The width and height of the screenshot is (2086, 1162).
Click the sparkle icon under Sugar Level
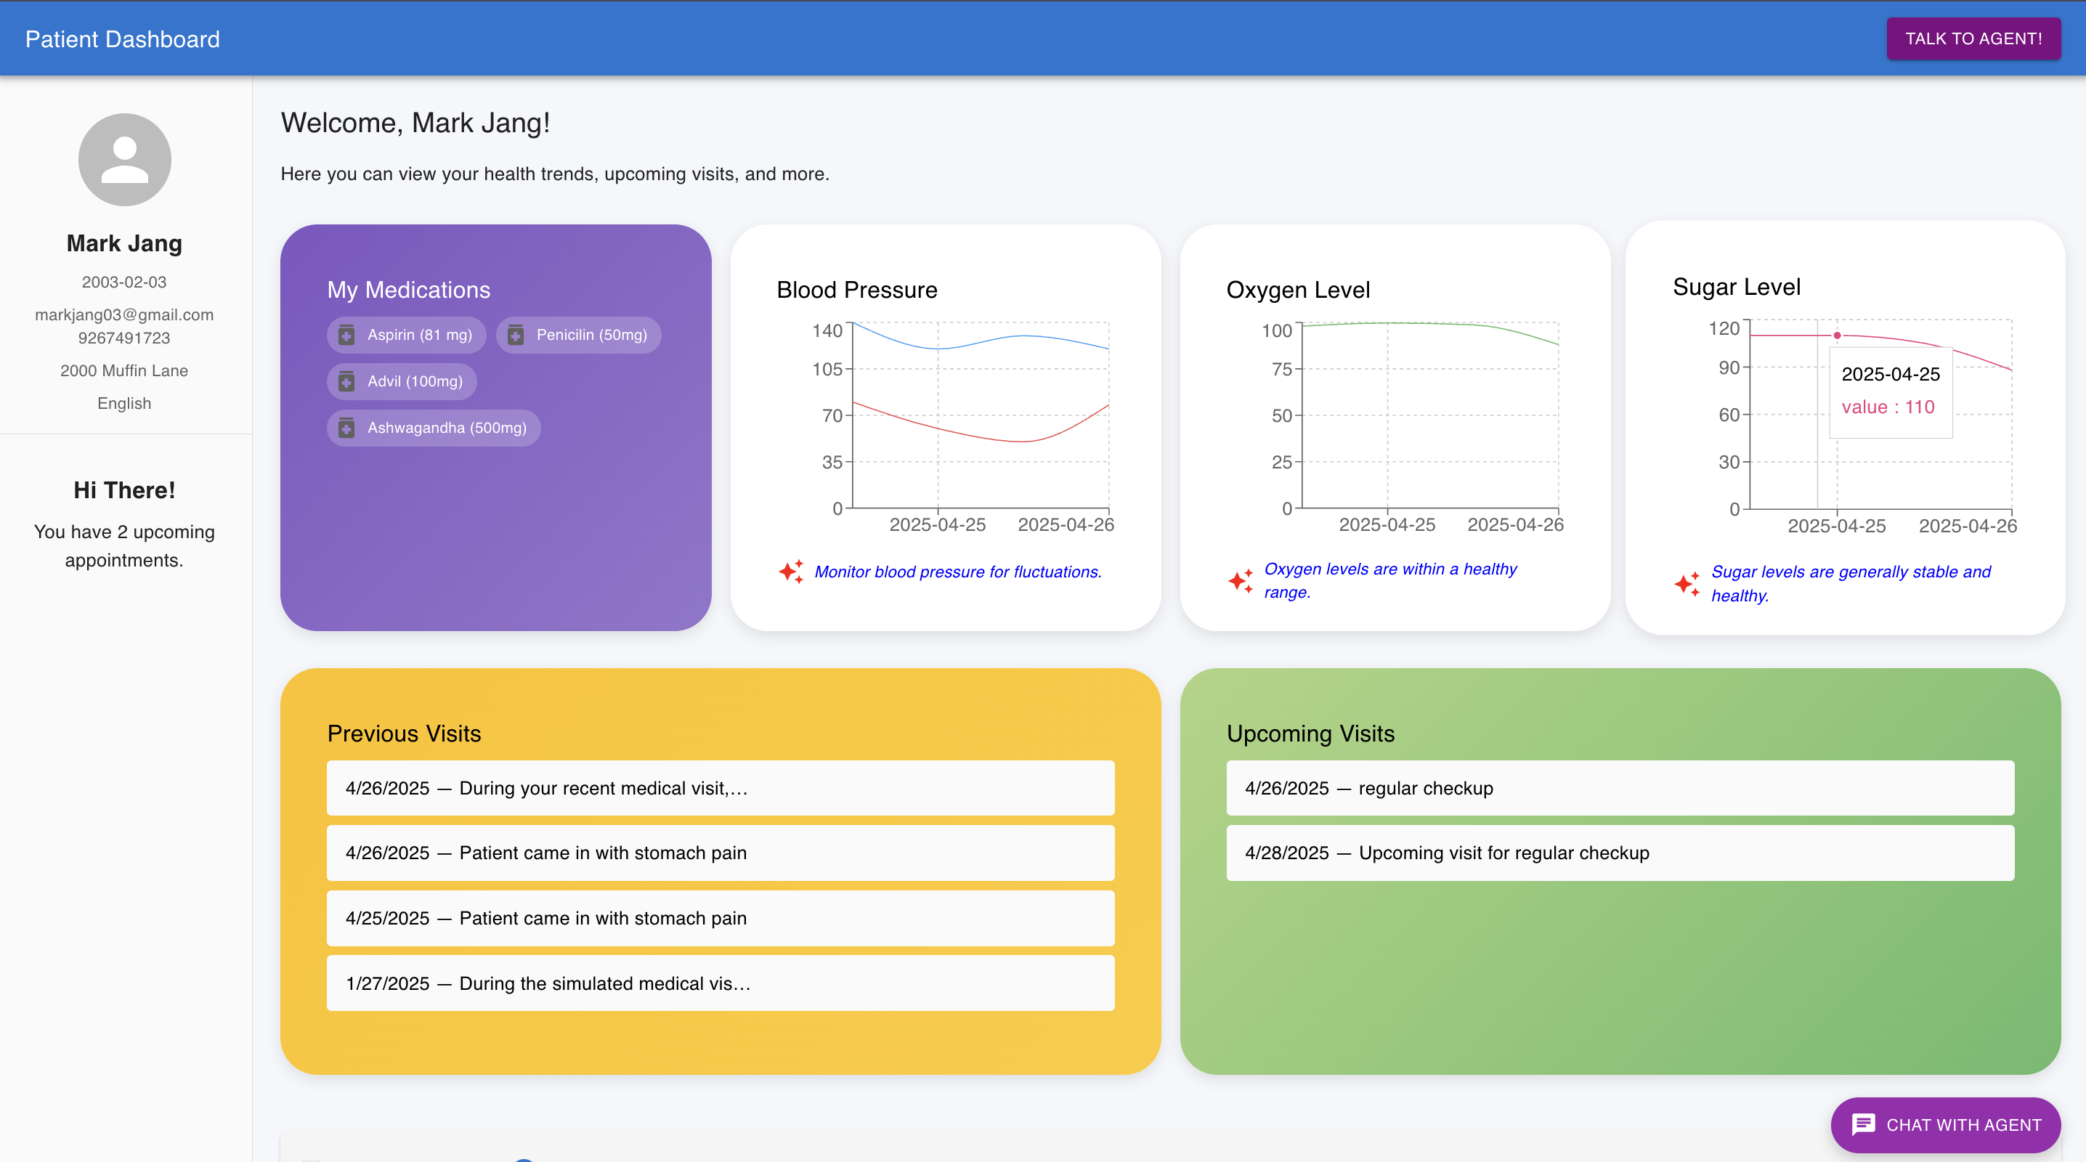point(1687,583)
